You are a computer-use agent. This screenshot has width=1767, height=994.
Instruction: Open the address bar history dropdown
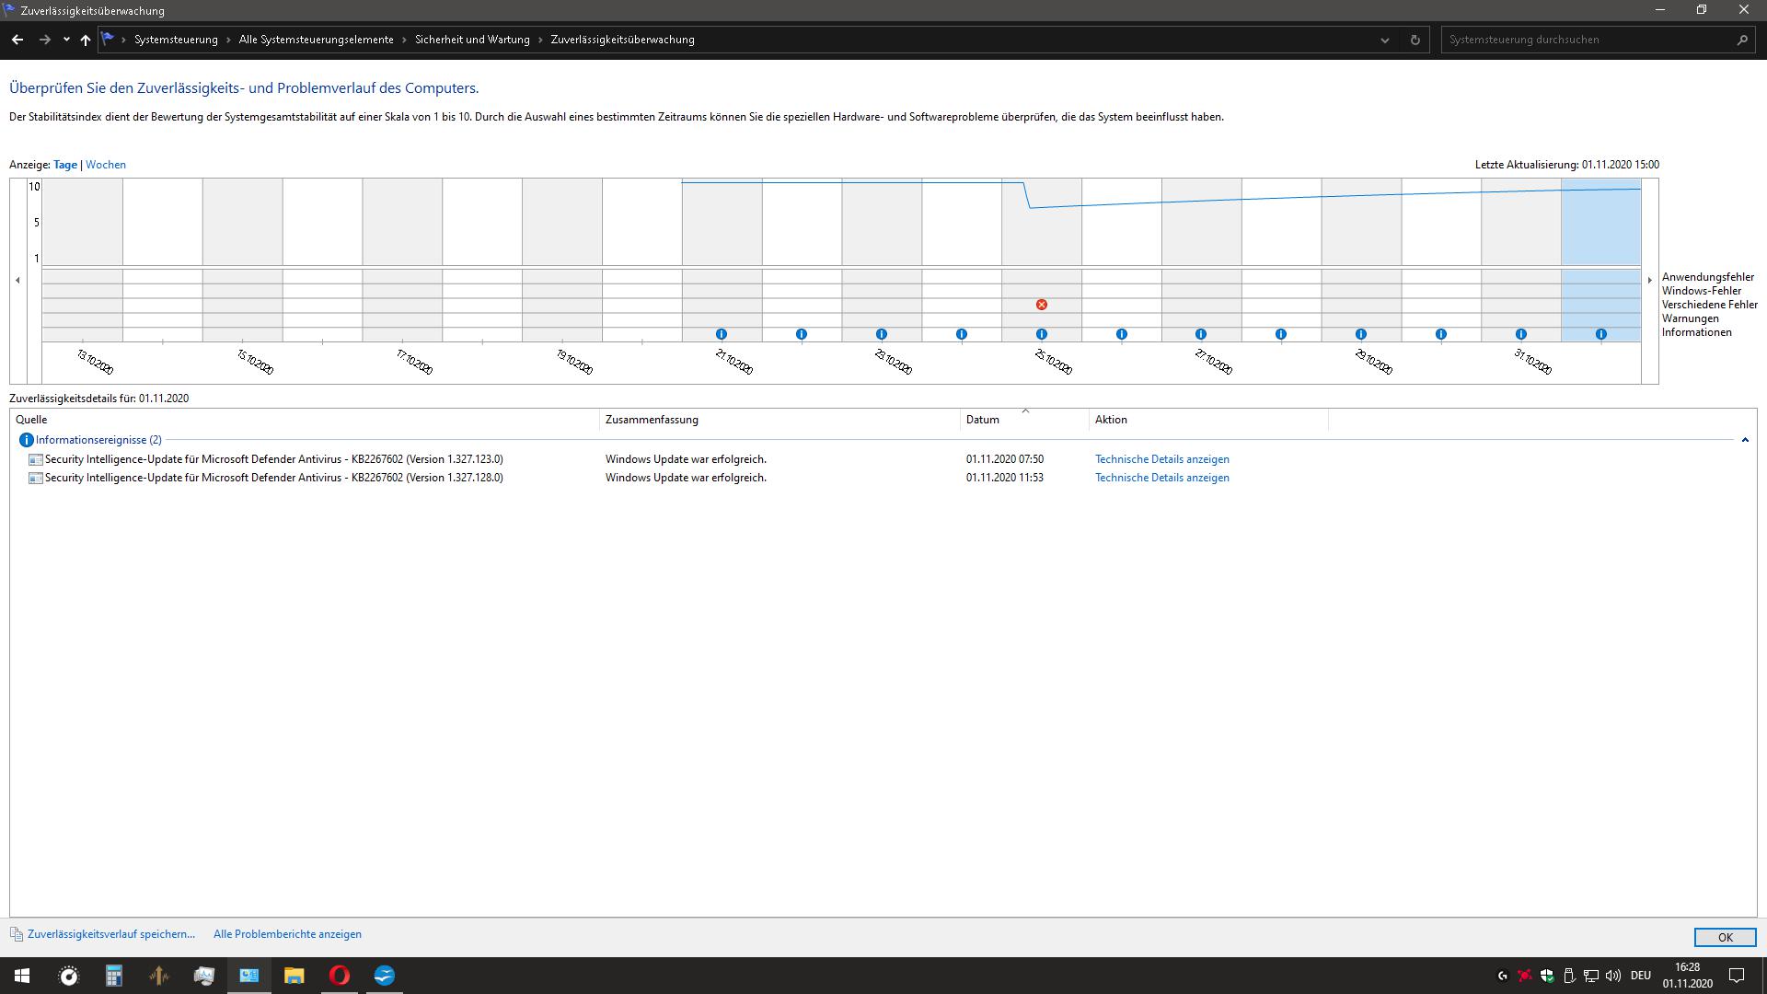[1384, 40]
